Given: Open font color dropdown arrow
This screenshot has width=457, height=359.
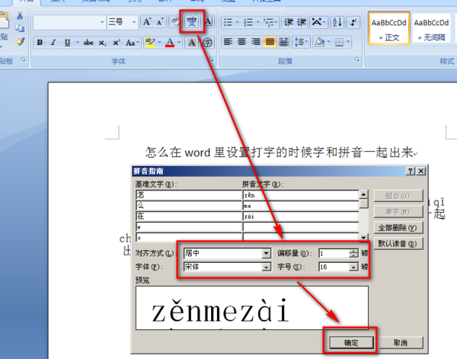Looking at the screenshot, I should pos(179,43).
